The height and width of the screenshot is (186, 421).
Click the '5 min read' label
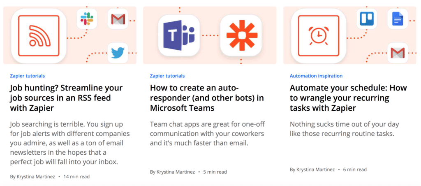tap(215, 172)
